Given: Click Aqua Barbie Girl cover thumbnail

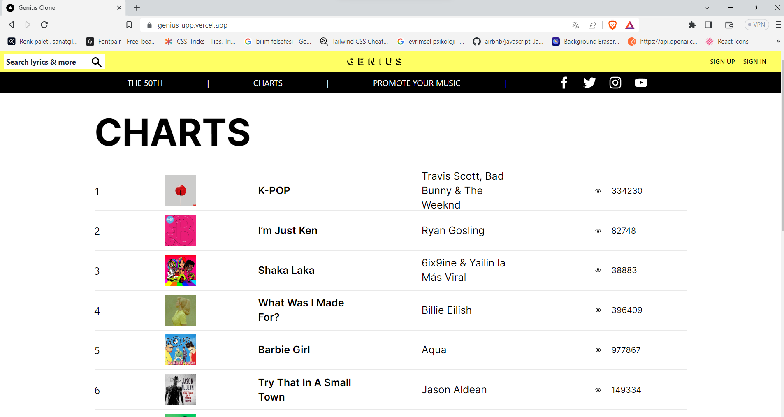Looking at the screenshot, I should (x=181, y=350).
